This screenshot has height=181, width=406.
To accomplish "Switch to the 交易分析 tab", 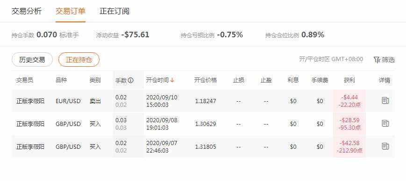I will [x=27, y=11].
